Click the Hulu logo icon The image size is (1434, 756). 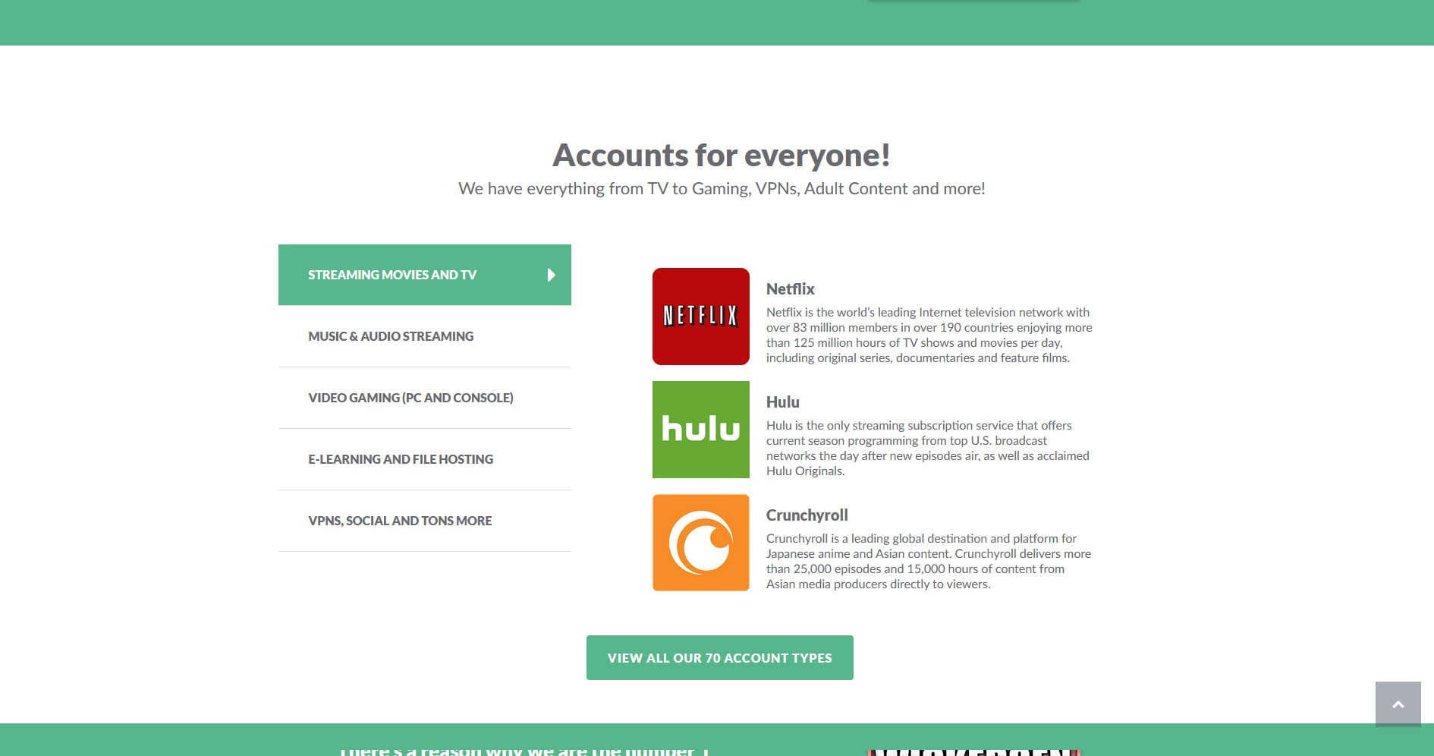(x=701, y=430)
